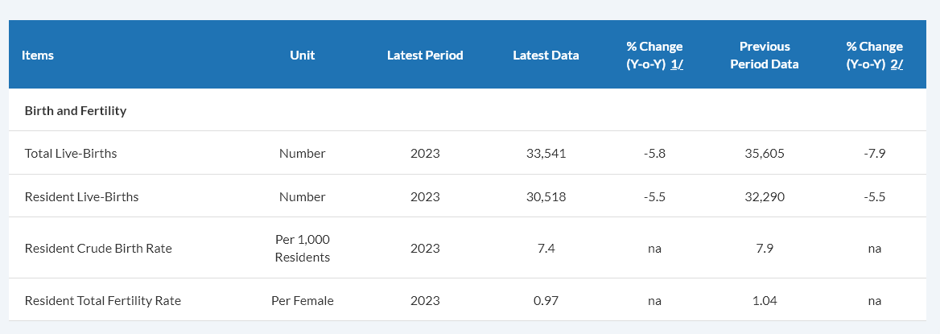
Task: Click the Previous Period Data header
Action: 765,56
